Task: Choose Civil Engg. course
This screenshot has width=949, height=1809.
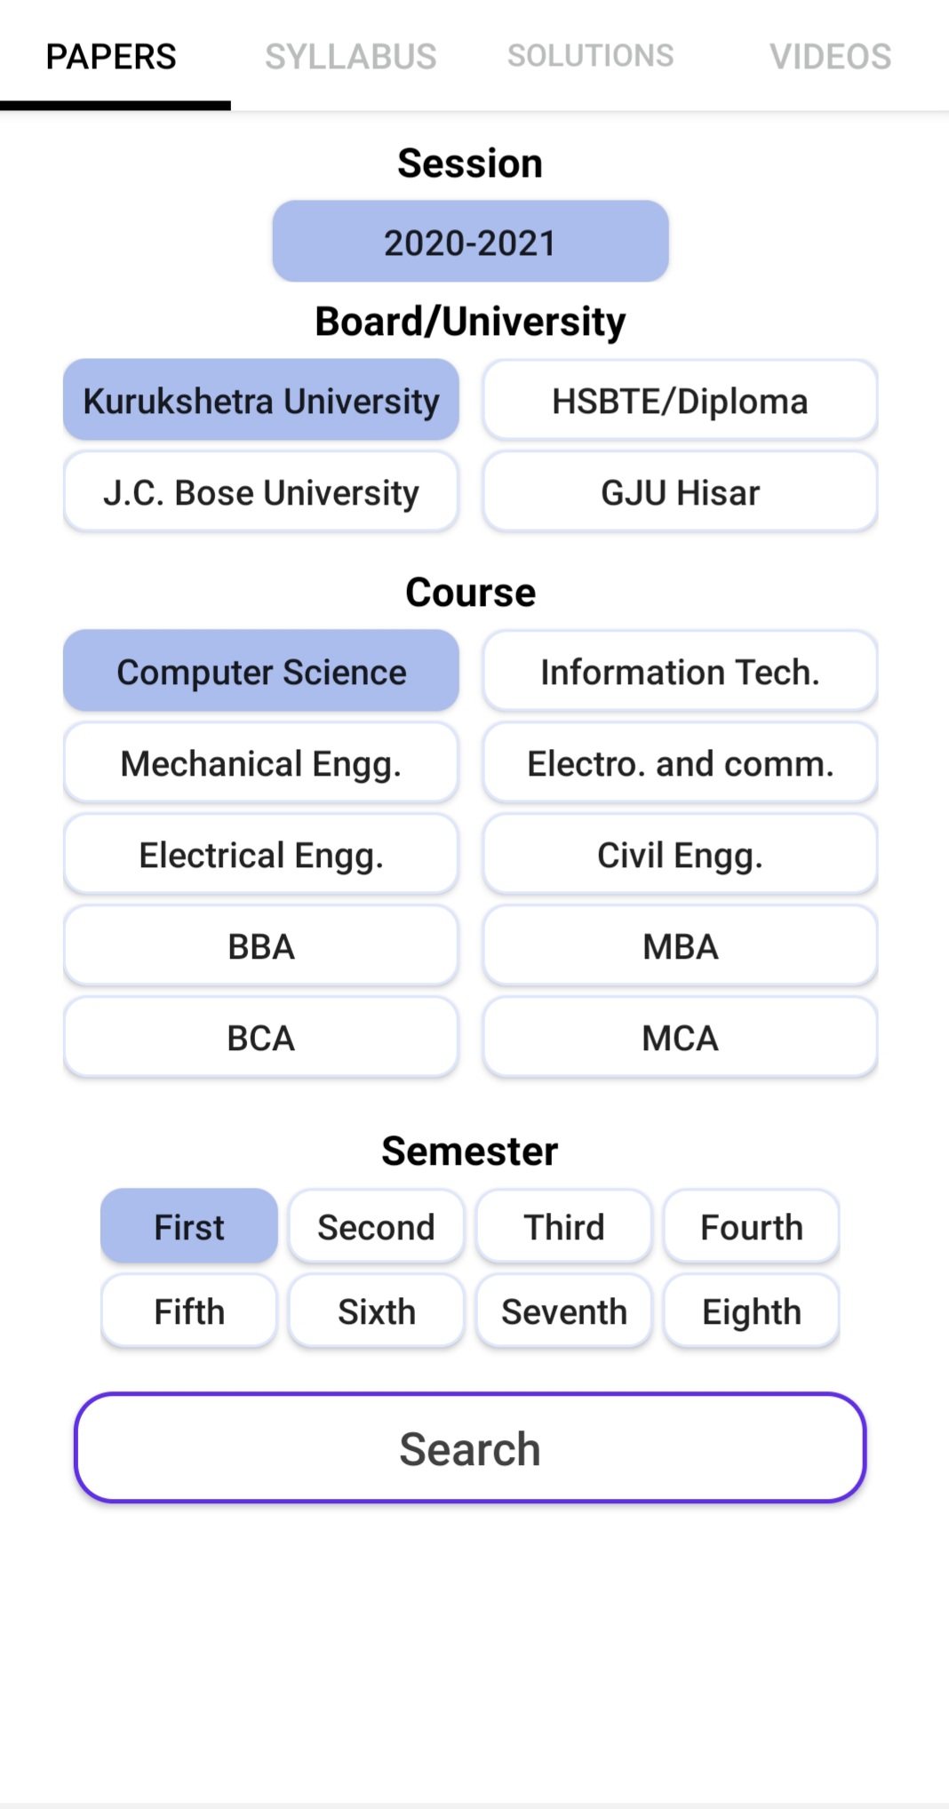Action: pyautogui.click(x=680, y=855)
